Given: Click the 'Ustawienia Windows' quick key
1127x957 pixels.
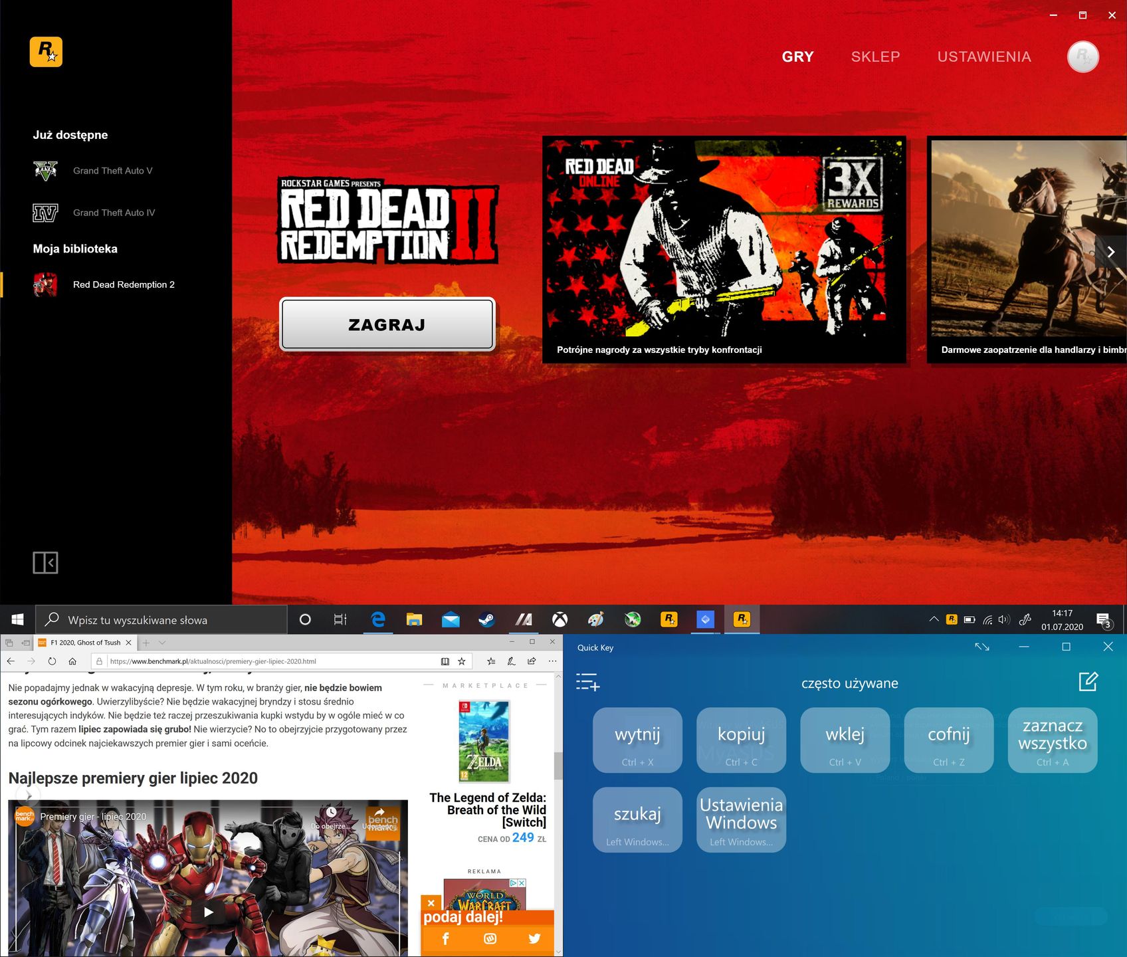Looking at the screenshot, I should (741, 820).
